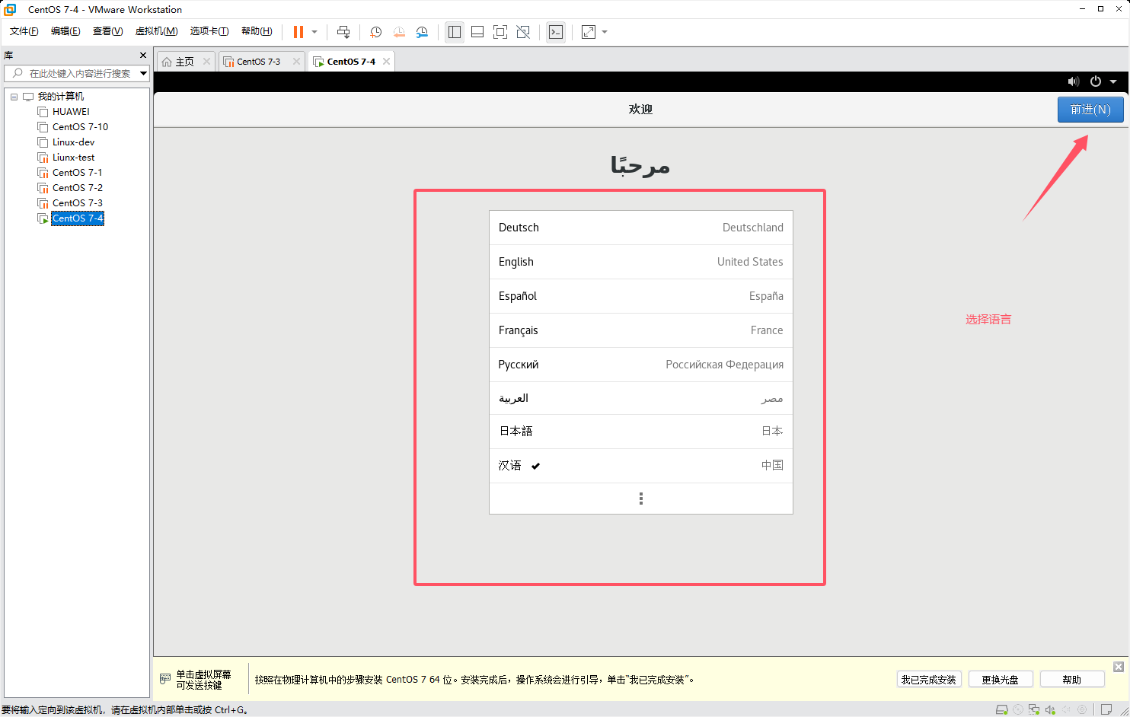Screen dimensions: 1130x717
Task: Click message log note icon
Action: (1106, 709)
